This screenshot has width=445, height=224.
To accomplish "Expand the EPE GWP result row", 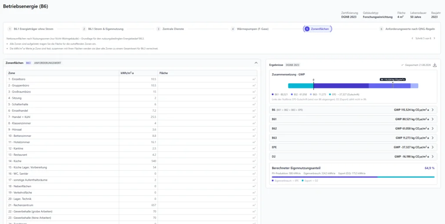I will (353, 147).
